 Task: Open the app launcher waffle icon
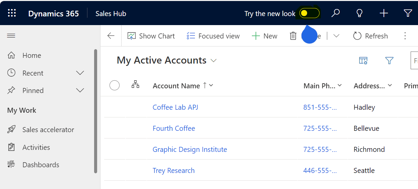point(12,13)
